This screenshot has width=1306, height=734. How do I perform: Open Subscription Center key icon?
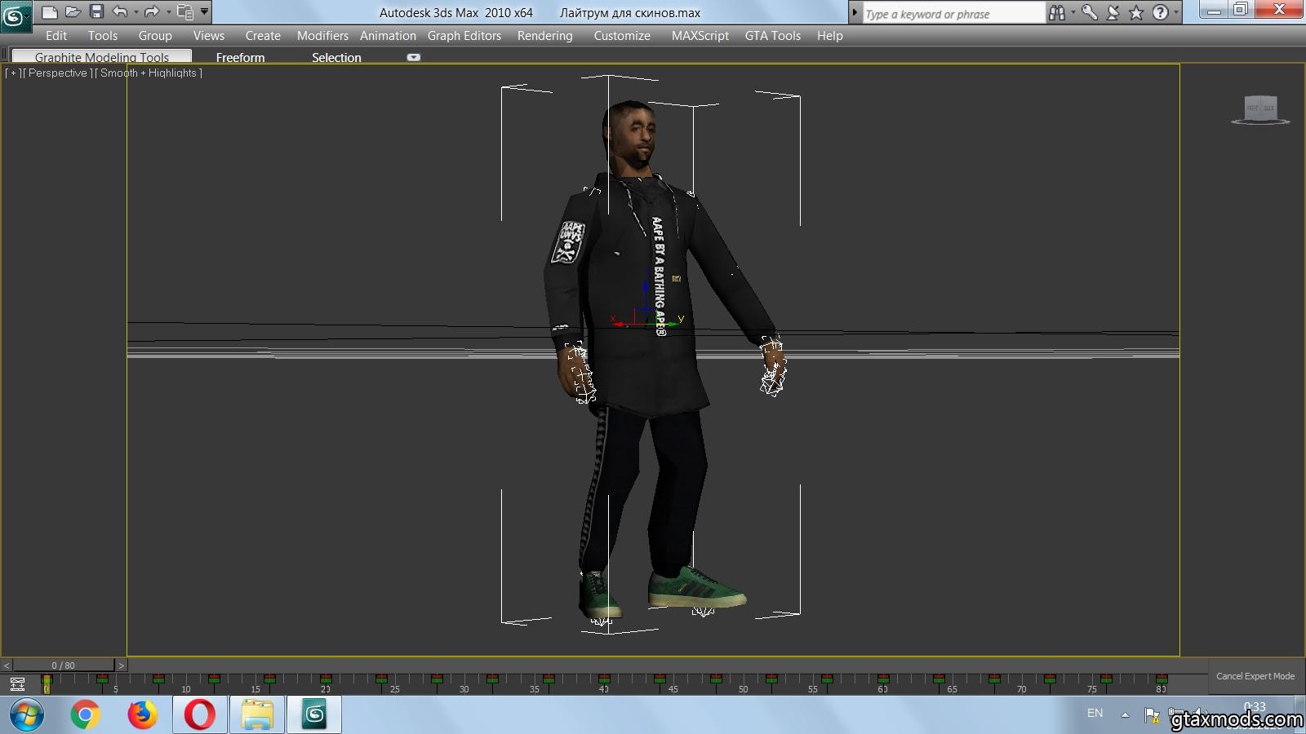coord(1089,13)
